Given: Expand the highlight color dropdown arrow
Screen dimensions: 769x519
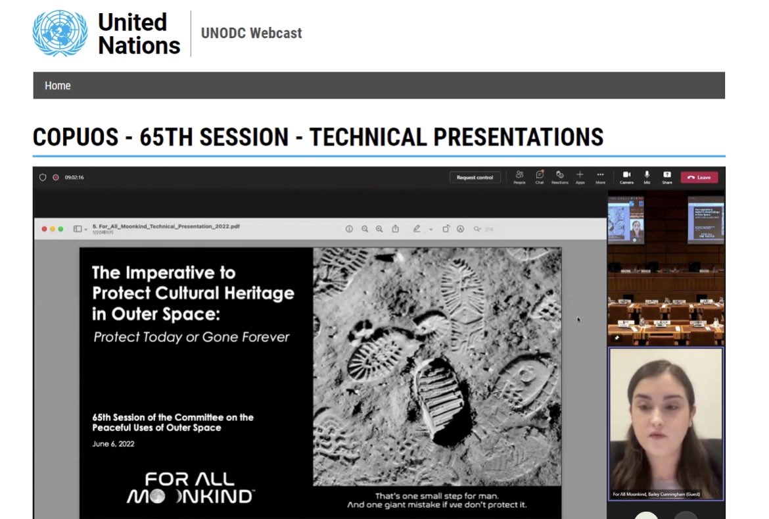Looking at the screenshot, I should 431,230.
